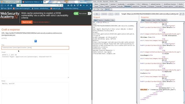Screen dimensions: 185x104
Task: Show response Render view
Action: (x=164, y=20)
